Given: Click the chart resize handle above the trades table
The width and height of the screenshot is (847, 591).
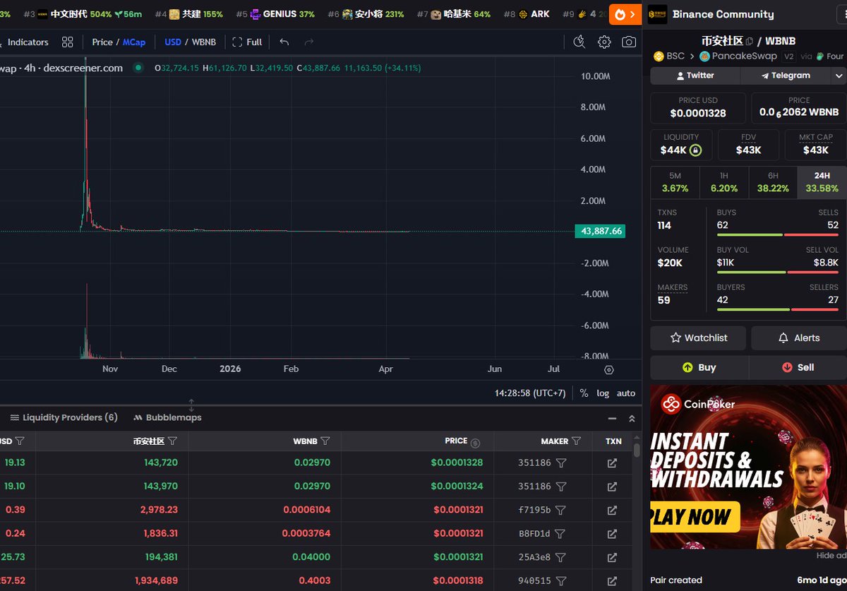Looking at the screenshot, I should (x=191, y=405).
